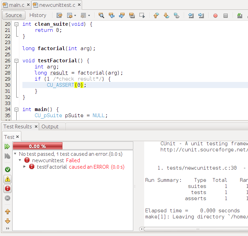Click the Next Failure down arrow

pos(7,221)
